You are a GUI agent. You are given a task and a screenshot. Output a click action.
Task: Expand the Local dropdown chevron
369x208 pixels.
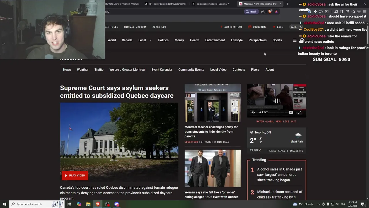(150, 40)
